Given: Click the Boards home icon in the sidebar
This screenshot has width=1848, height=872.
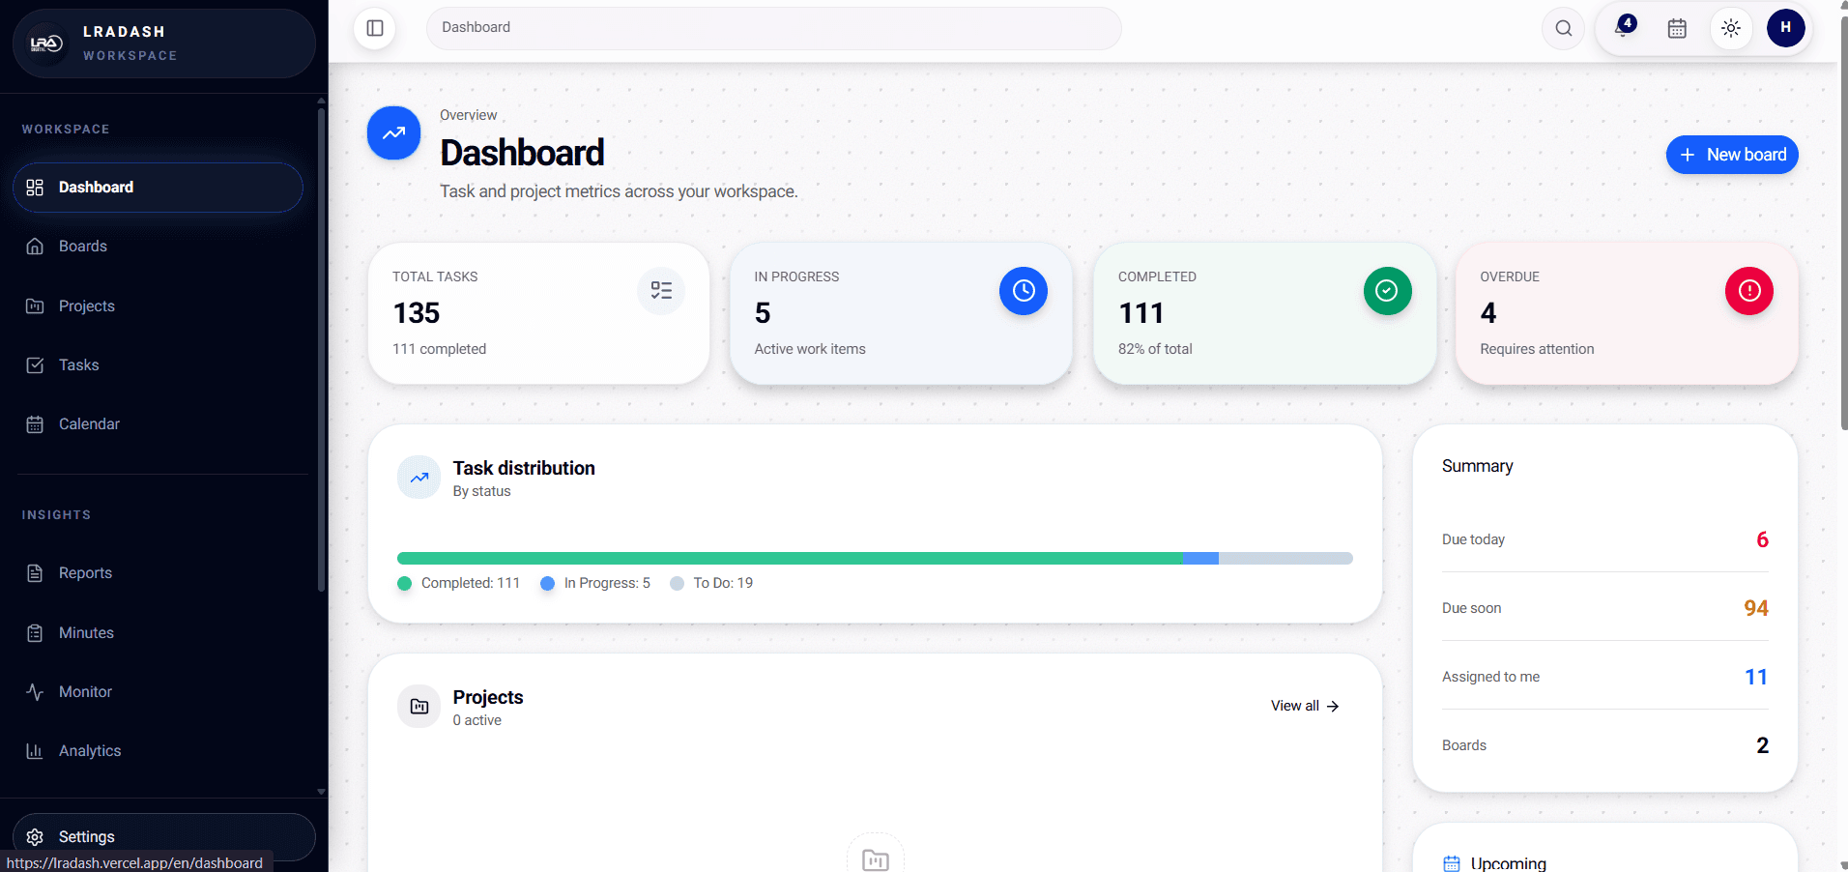Looking at the screenshot, I should pyautogui.click(x=35, y=247).
